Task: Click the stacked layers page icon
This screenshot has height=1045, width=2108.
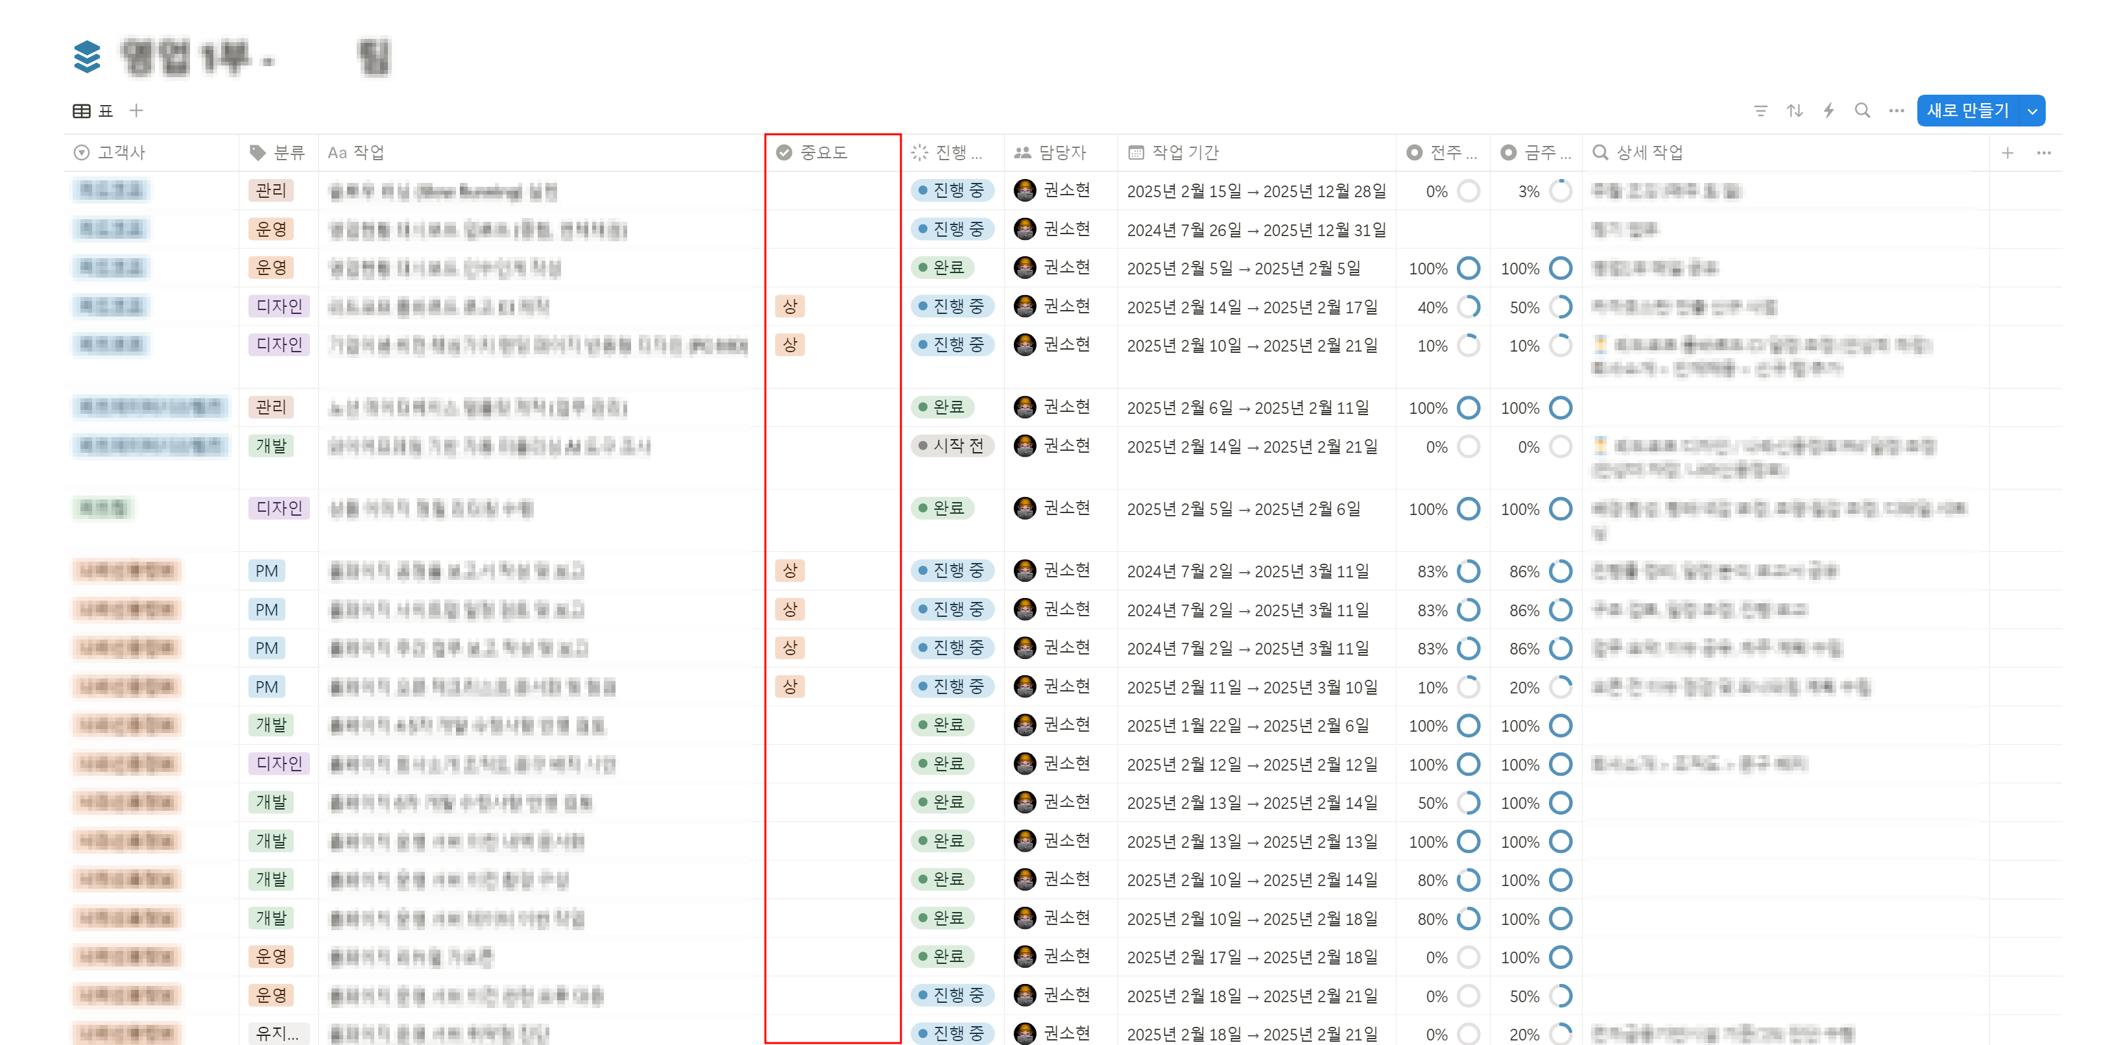Action: (87, 56)
